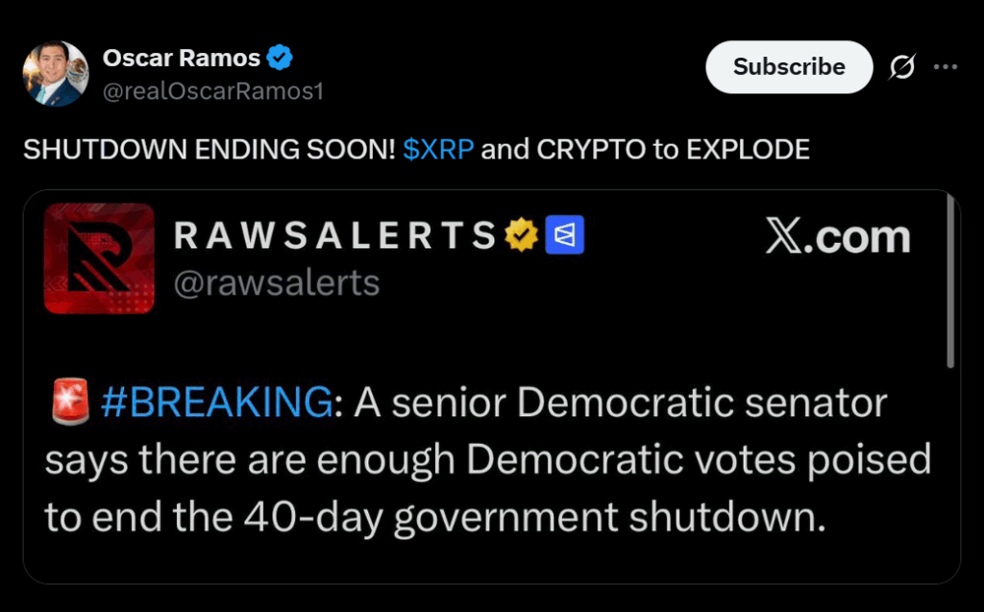The width and height of the screenshot is (984, 612).
Task: Open the Grok slashed-circle icon
Action: pyautogui.click(x=902, y=67)
